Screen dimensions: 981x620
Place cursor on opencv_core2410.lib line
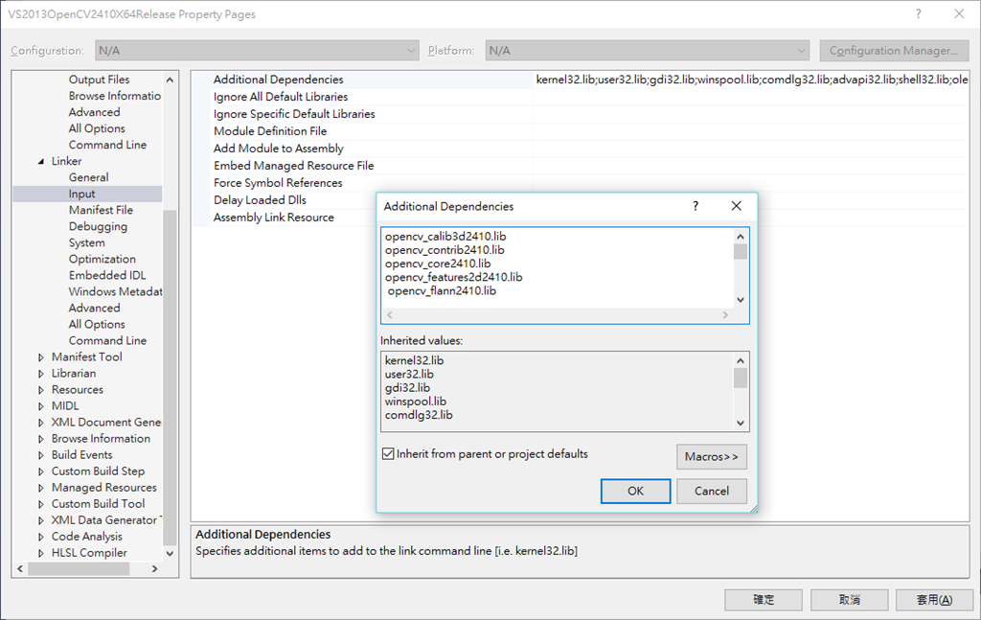pyautogui.click(x=437, y=264)
